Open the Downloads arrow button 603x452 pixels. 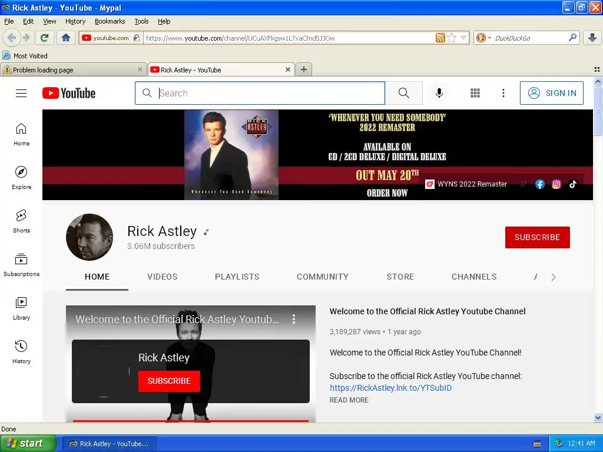click(x=592, y=38)
